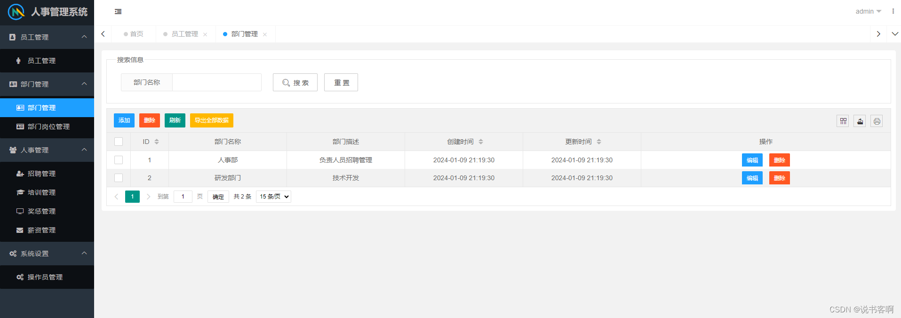This screenshot has height=318, width=901.
Task: Open admin user dropdown
Action: 868,11
